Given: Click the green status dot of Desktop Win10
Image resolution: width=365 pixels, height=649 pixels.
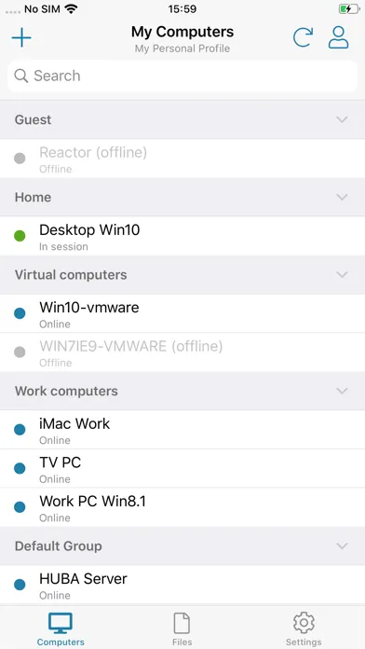Looking at the screenshot, I should [x=20, y=236].
